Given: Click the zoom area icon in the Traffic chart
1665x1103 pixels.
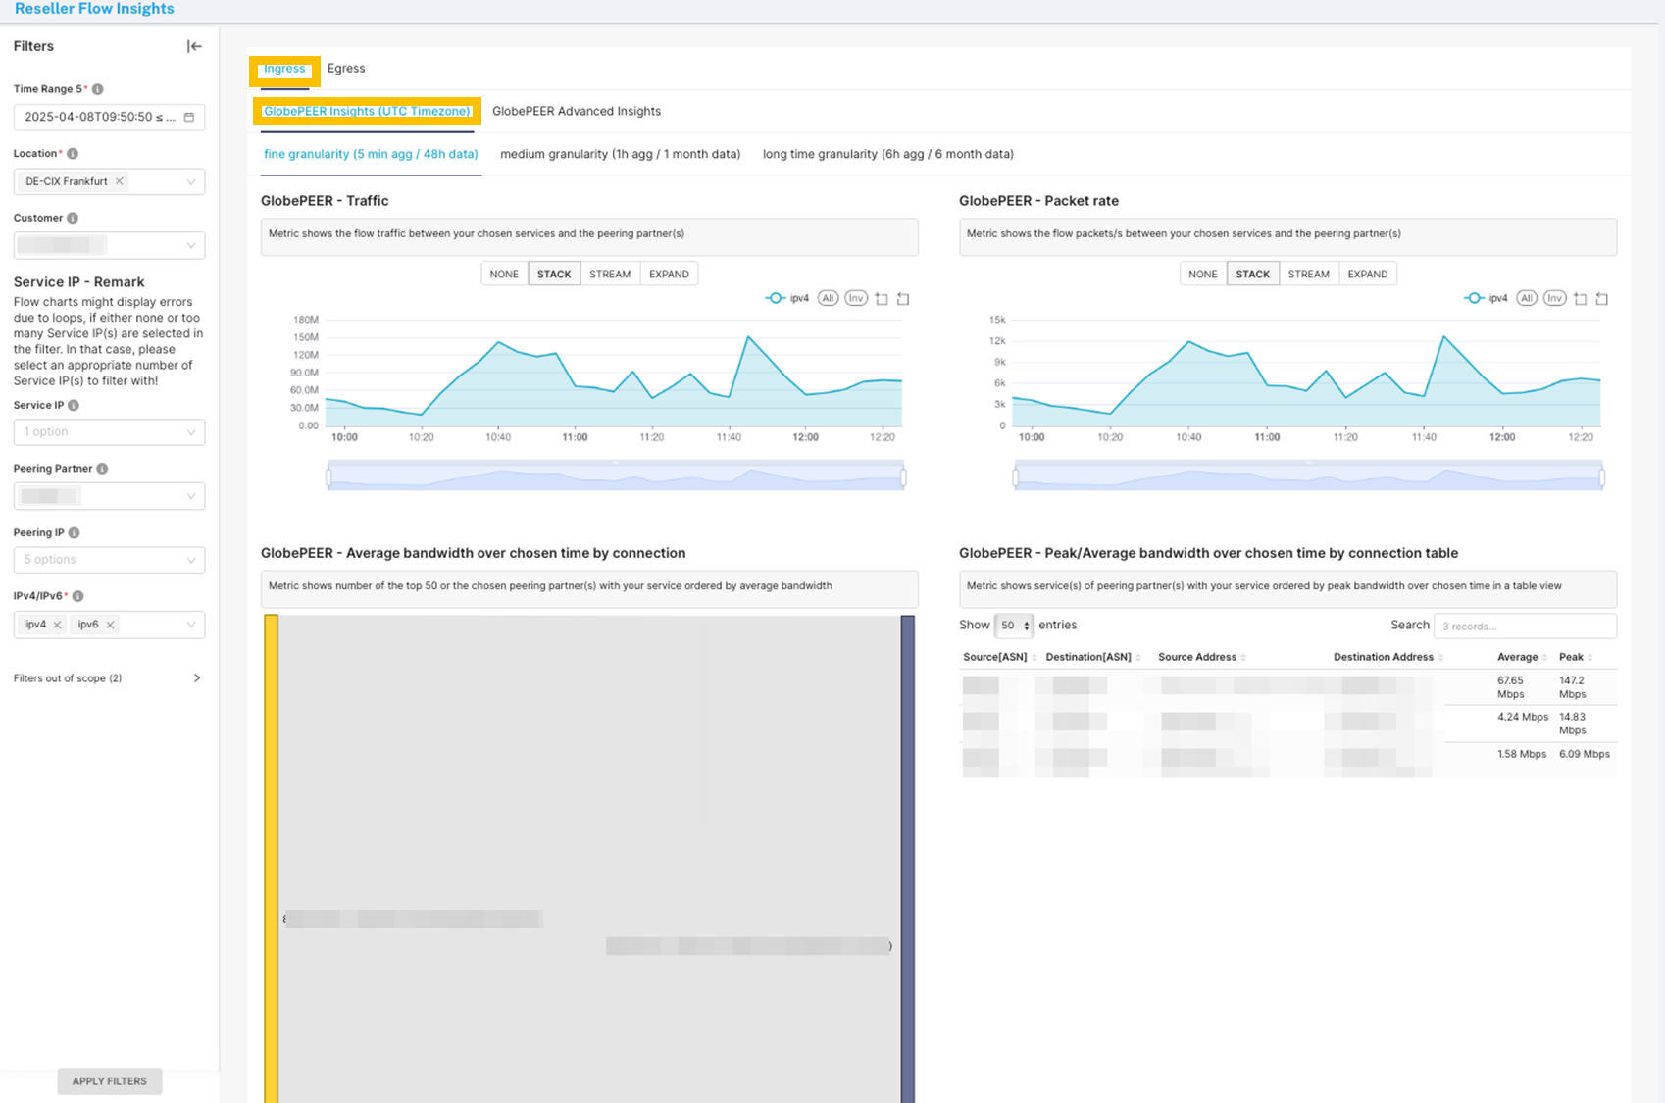Looking at the screenshot, I should tap(882, 299).
